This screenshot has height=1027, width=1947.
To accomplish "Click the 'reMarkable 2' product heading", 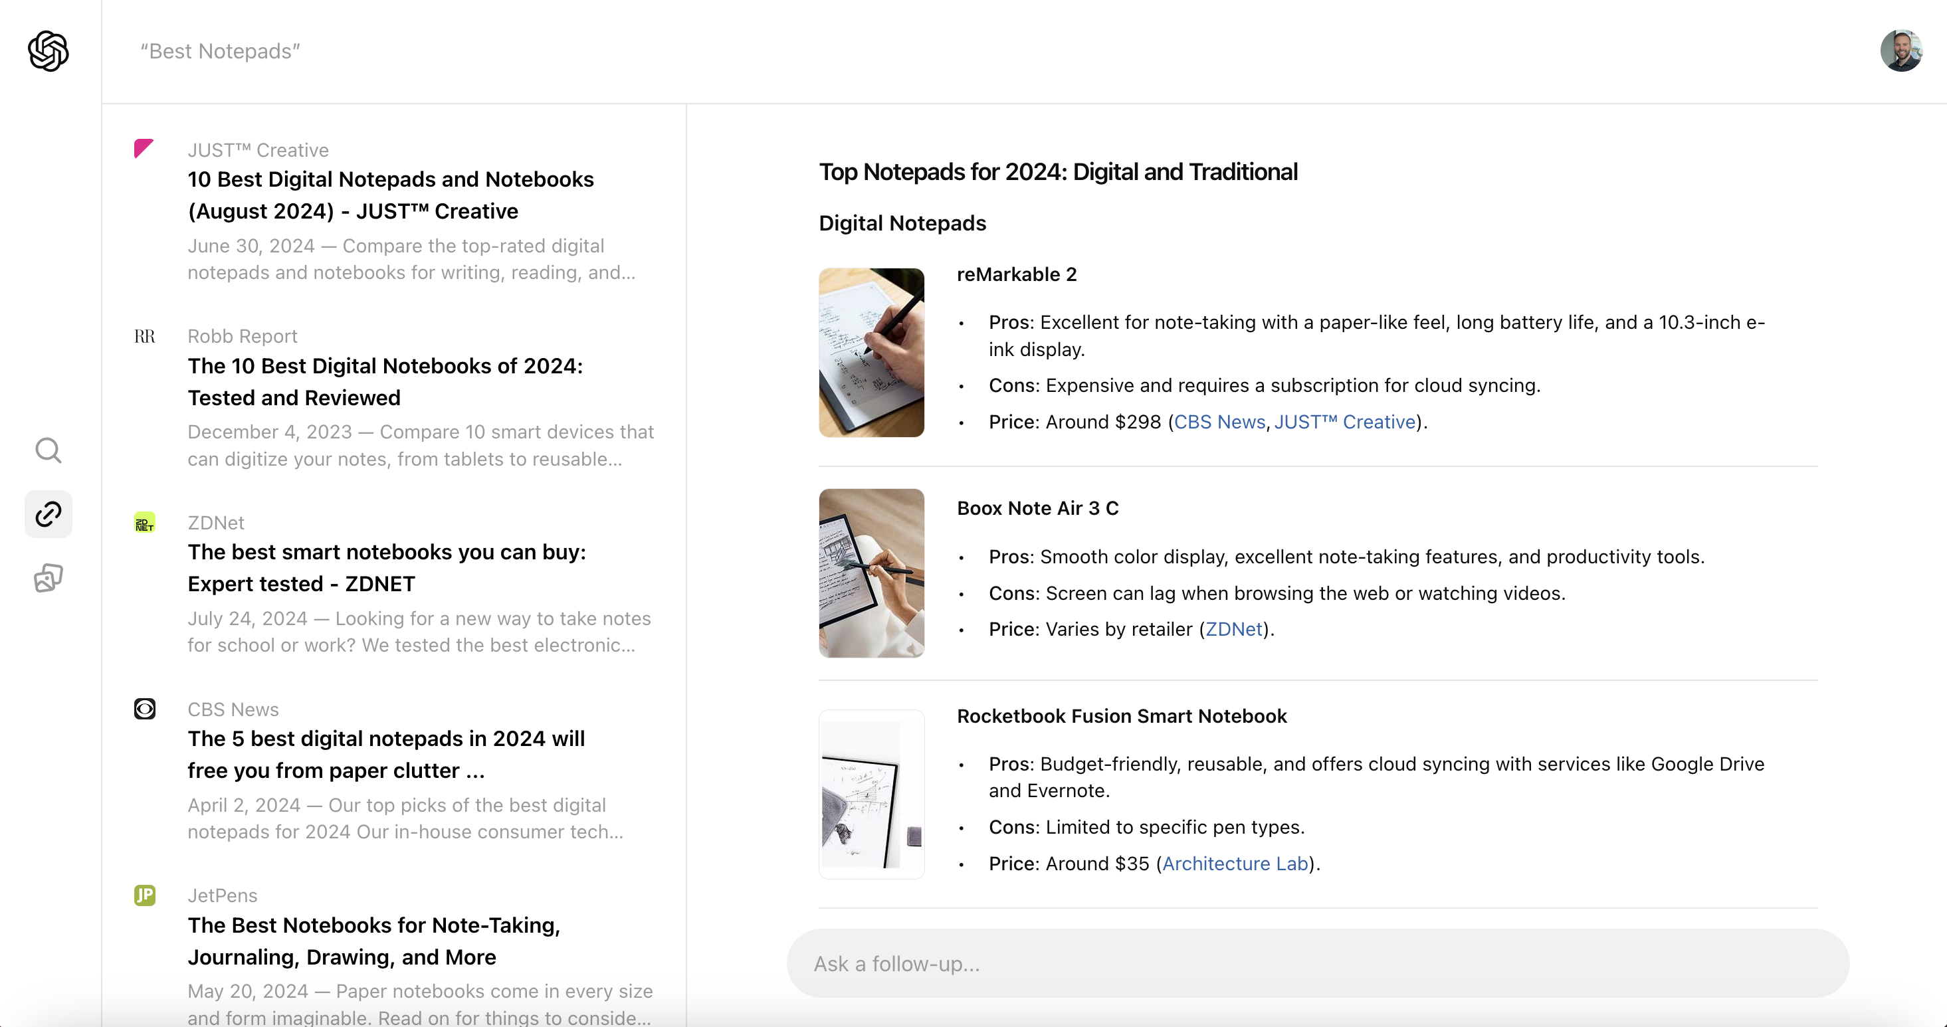I will [x=1017, y=274].
